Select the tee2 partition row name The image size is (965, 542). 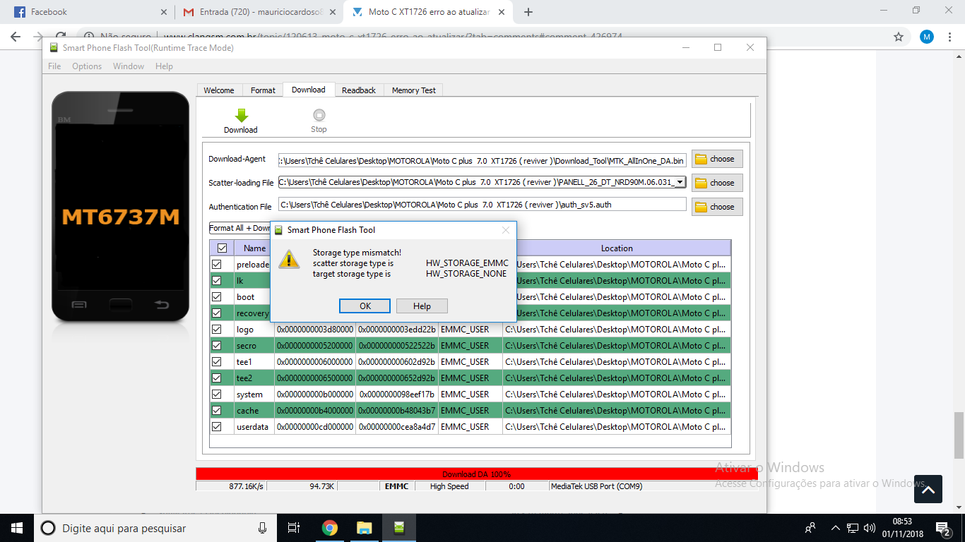tap(244, 378)
